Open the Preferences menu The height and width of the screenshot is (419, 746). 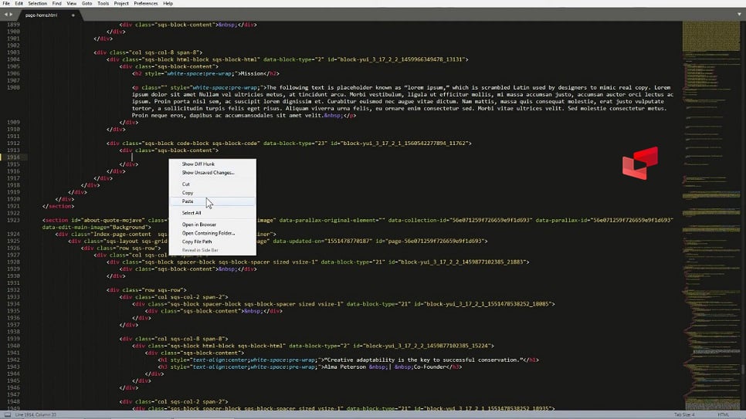tap(145, 3)
